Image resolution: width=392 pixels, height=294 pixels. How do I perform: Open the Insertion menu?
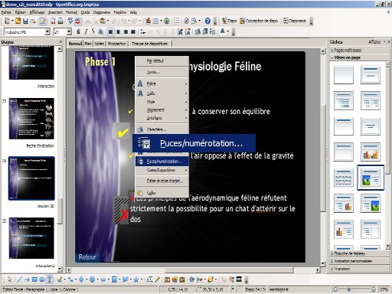55,12
